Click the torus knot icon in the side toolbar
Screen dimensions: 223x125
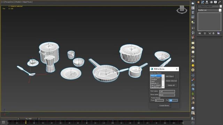[193, 57]
